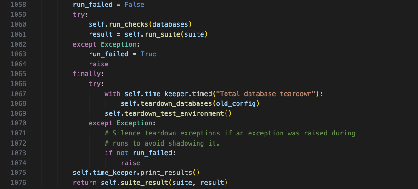Click the raise statement on line 1064
This screenshot has width=418, height=189.
point(99,64)
